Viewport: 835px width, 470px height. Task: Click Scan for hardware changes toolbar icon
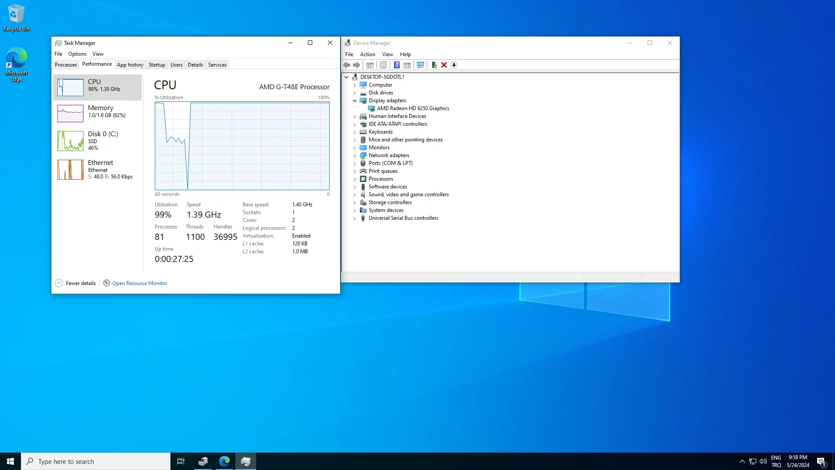(x=421, y=65)
